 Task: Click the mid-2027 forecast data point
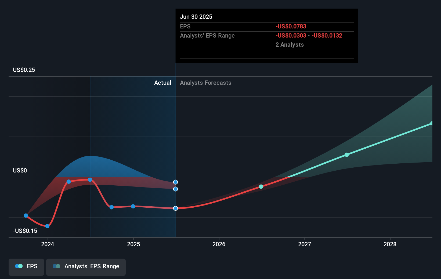coord(346,155)
